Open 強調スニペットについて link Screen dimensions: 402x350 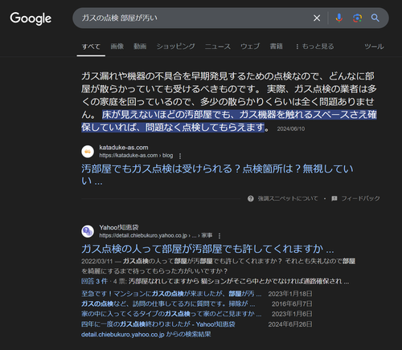click(x=288, y=198)
